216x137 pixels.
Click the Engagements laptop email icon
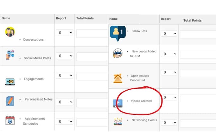10,82
